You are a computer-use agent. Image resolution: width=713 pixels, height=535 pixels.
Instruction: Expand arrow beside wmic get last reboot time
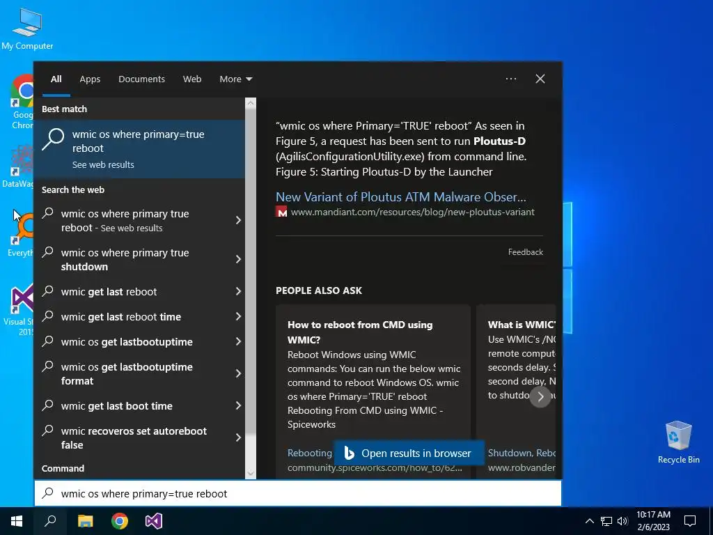point(238,317)
